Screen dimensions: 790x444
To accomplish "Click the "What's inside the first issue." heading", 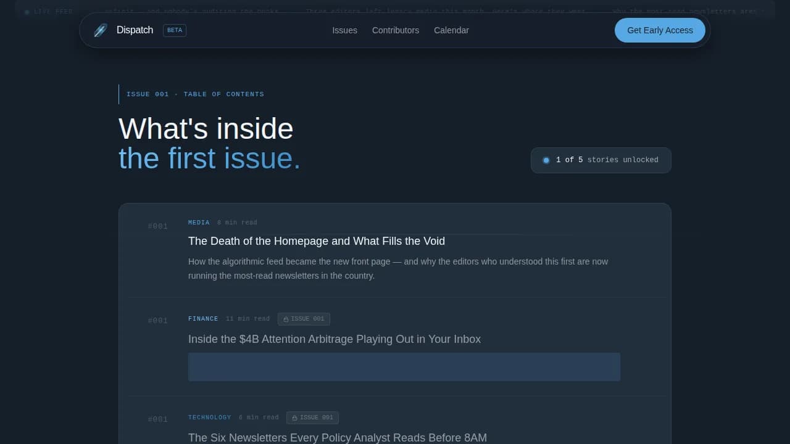I will coord(210,144).
